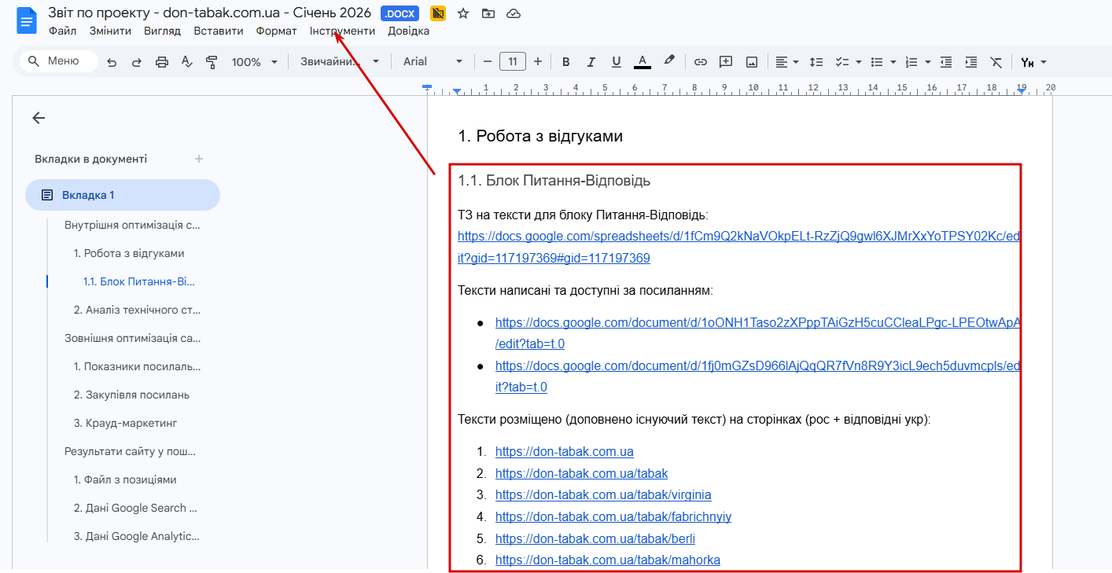Open the don-tabak.com.ua/tabak/virginia link

[x=603, y=495]
